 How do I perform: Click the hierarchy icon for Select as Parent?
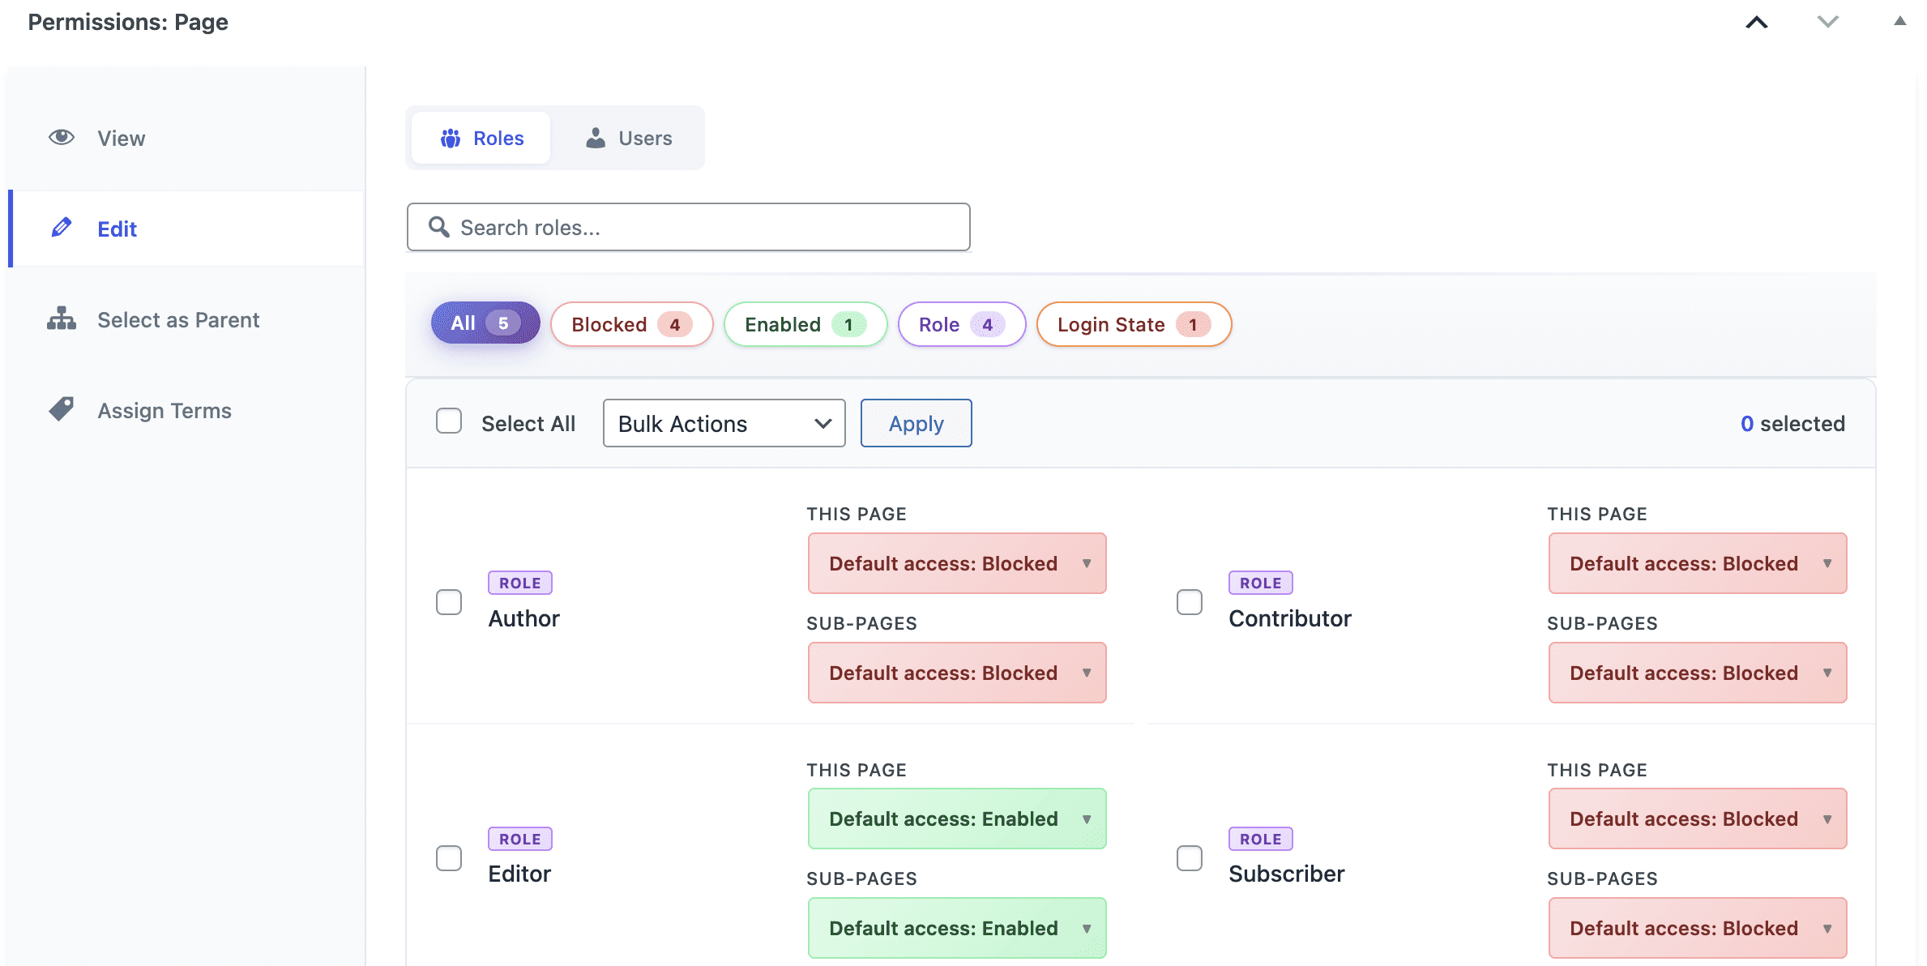point(62,319)
